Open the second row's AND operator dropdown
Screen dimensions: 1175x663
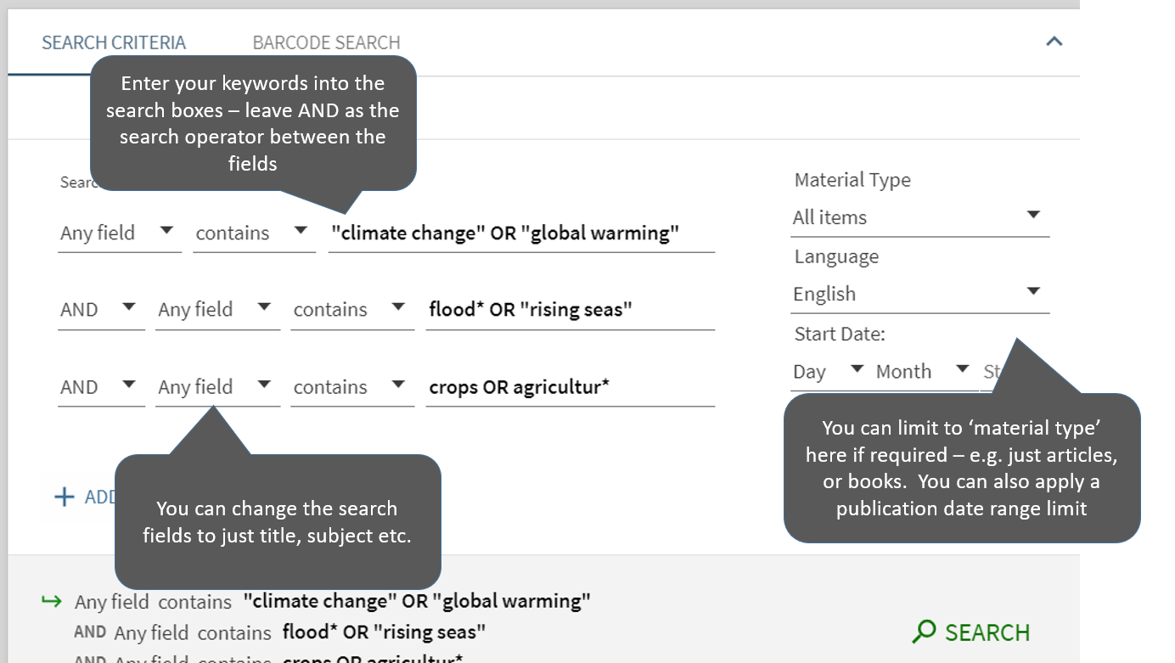pyautogui.click(x=99, y=310)
